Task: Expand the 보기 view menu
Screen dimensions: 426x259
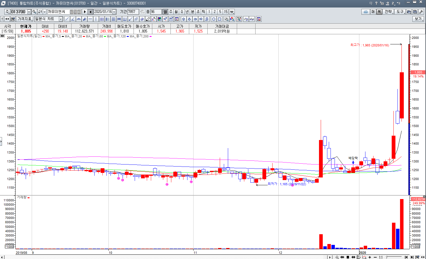Action: (x=419, y=19)
